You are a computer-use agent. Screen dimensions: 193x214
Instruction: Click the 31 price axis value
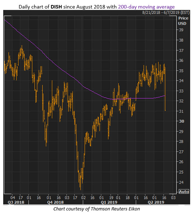coord(181,111)
